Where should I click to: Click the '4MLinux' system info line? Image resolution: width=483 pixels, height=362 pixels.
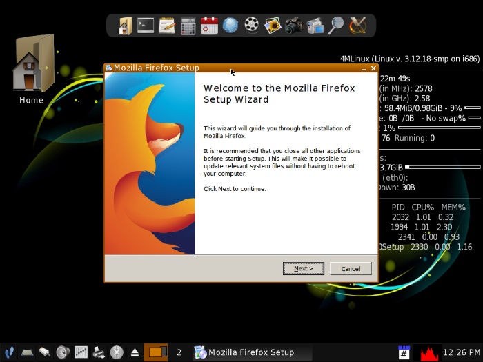pos(410,59)
